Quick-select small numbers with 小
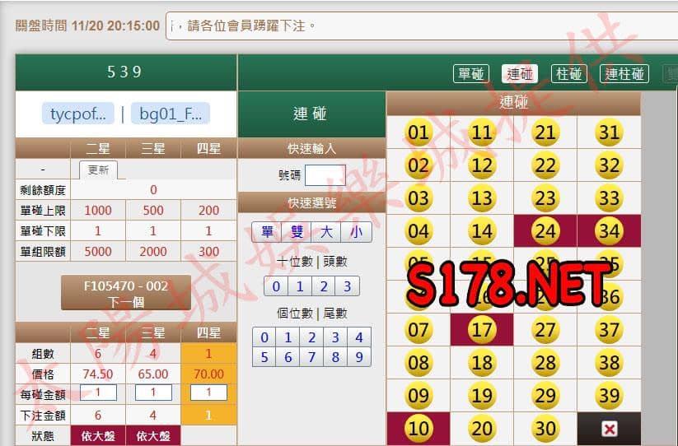 356,232
